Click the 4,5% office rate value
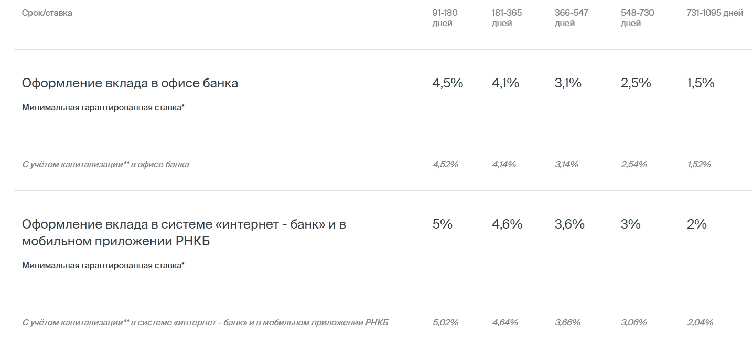The height and width of the screenshot is (340, 753). [x=448, y=83]
